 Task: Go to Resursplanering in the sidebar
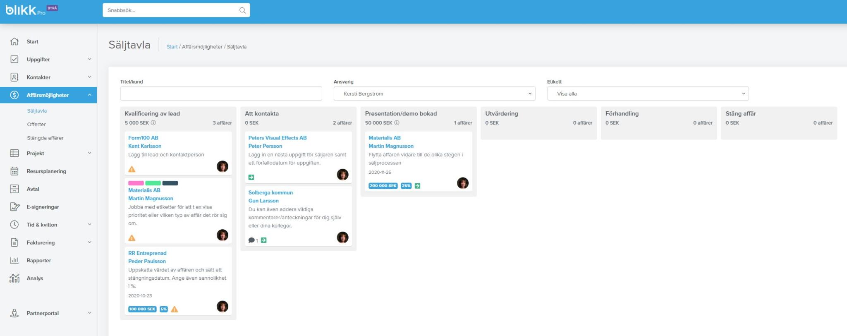pyautogui.click(x=46, y=171)
